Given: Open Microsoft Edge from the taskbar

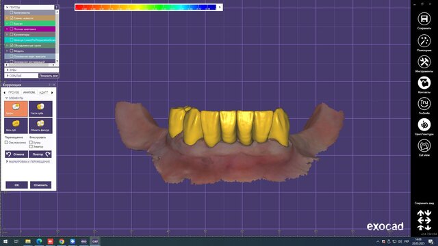Looking at the screenshot, I should [39, 241].
